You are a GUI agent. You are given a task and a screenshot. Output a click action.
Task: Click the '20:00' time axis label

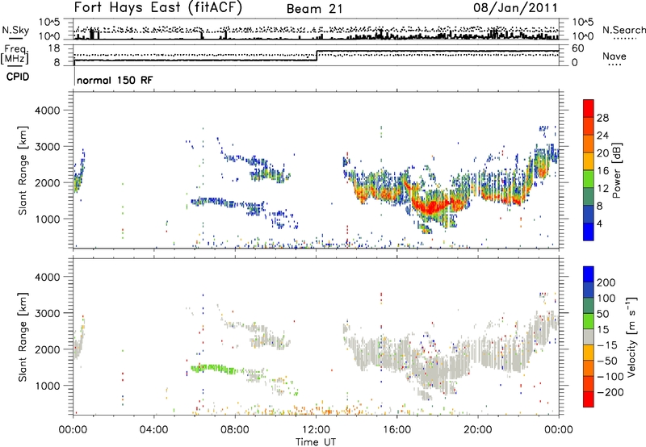(x=477, y=430)
